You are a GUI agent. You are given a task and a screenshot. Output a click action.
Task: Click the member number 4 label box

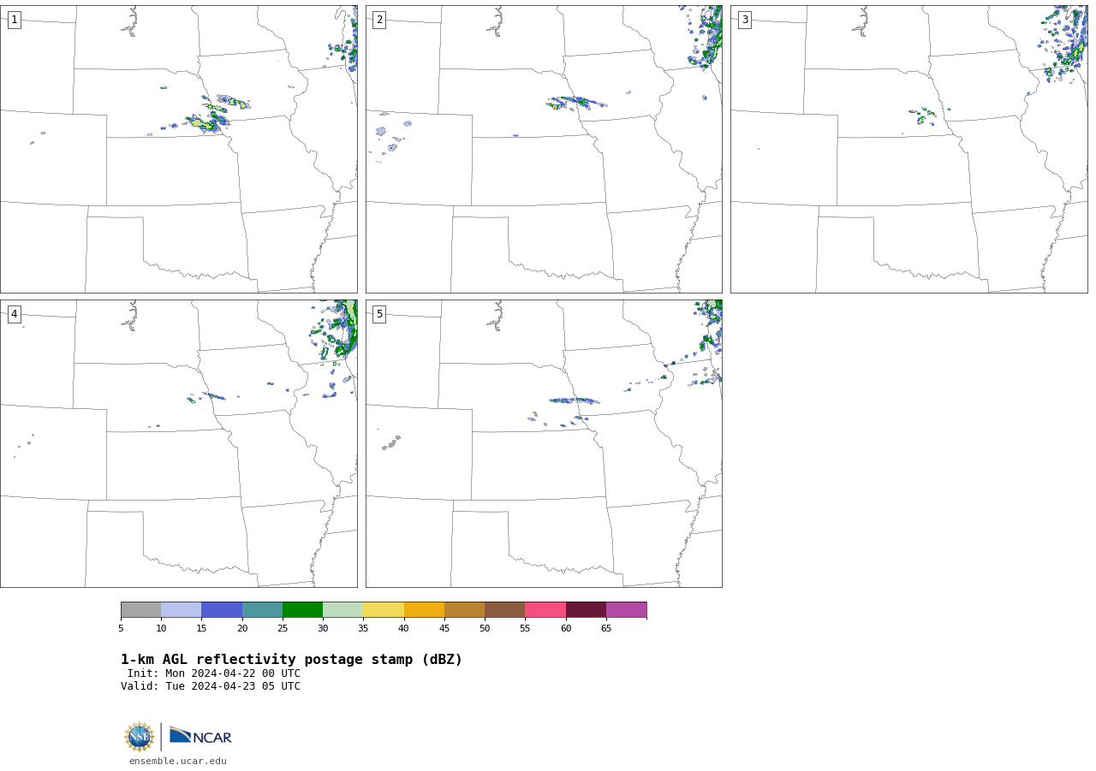[x=14, y=314]
